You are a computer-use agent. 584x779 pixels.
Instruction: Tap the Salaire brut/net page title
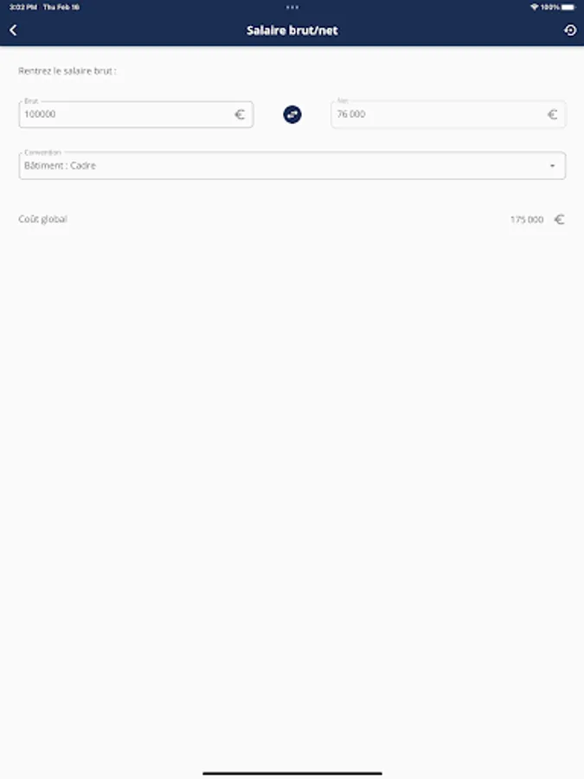292,30
